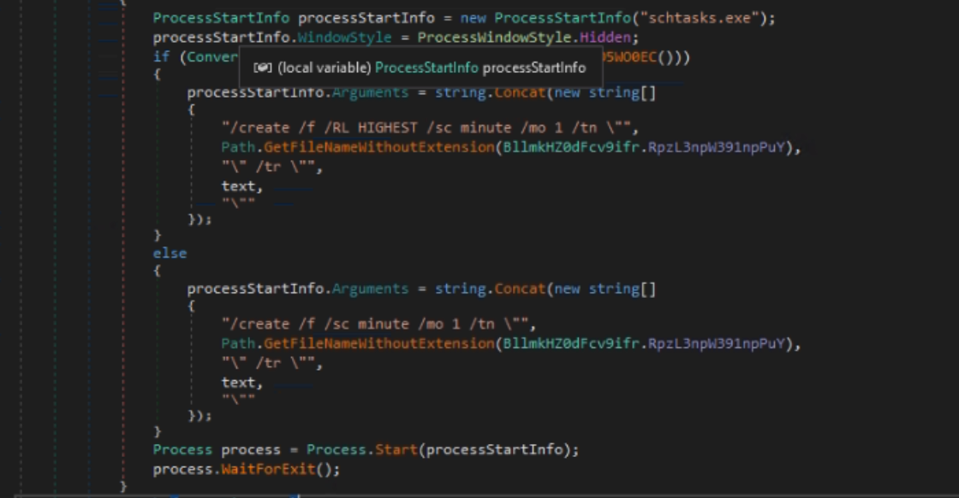Screen dimensions: 959x498
Task: Click the local variable icon in the tooltip
Action: tap(263, 68)
